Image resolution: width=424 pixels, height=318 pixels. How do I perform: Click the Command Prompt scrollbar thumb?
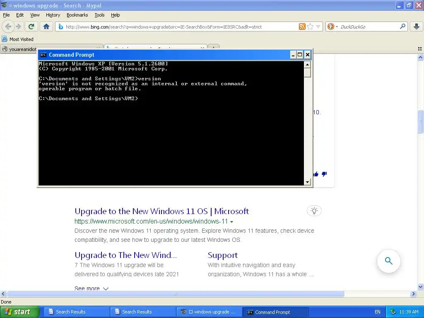coord(307,73)
